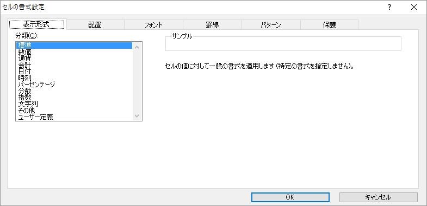Confirm with the OK button
Viewport: 427px width, 206px height.
(290, 197)
